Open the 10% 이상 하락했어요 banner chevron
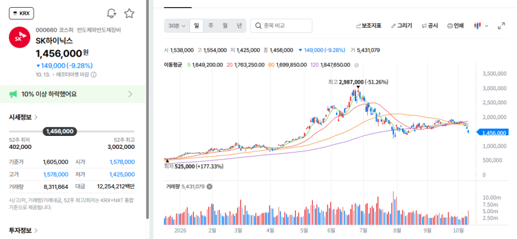 coord(131,94)
